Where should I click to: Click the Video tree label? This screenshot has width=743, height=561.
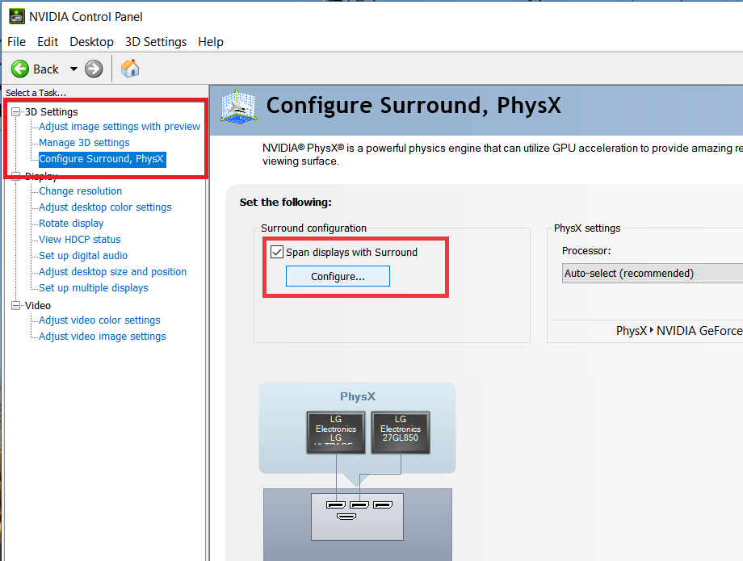pyautogui.click(x=38, y=305)
